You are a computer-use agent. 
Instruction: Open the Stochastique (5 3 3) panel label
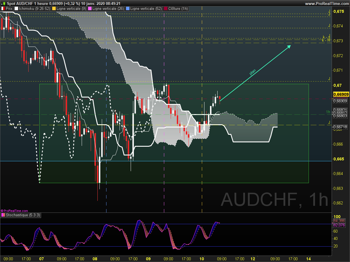[x=21, y=215]
